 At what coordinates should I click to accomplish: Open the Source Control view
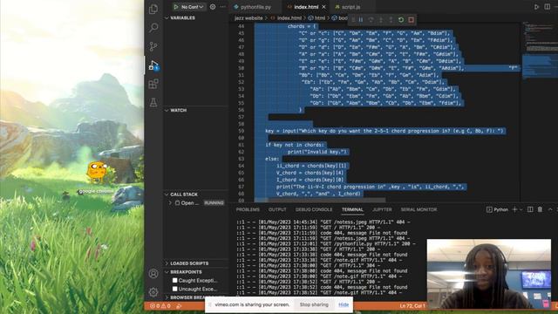click(153, 46)
